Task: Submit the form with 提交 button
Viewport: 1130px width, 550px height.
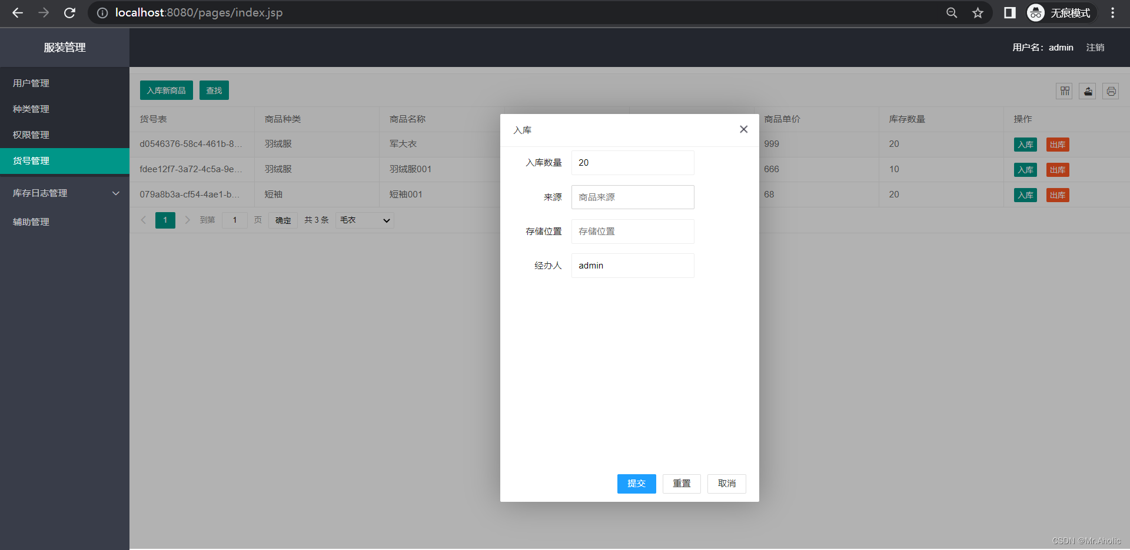Action: (637, 484)
